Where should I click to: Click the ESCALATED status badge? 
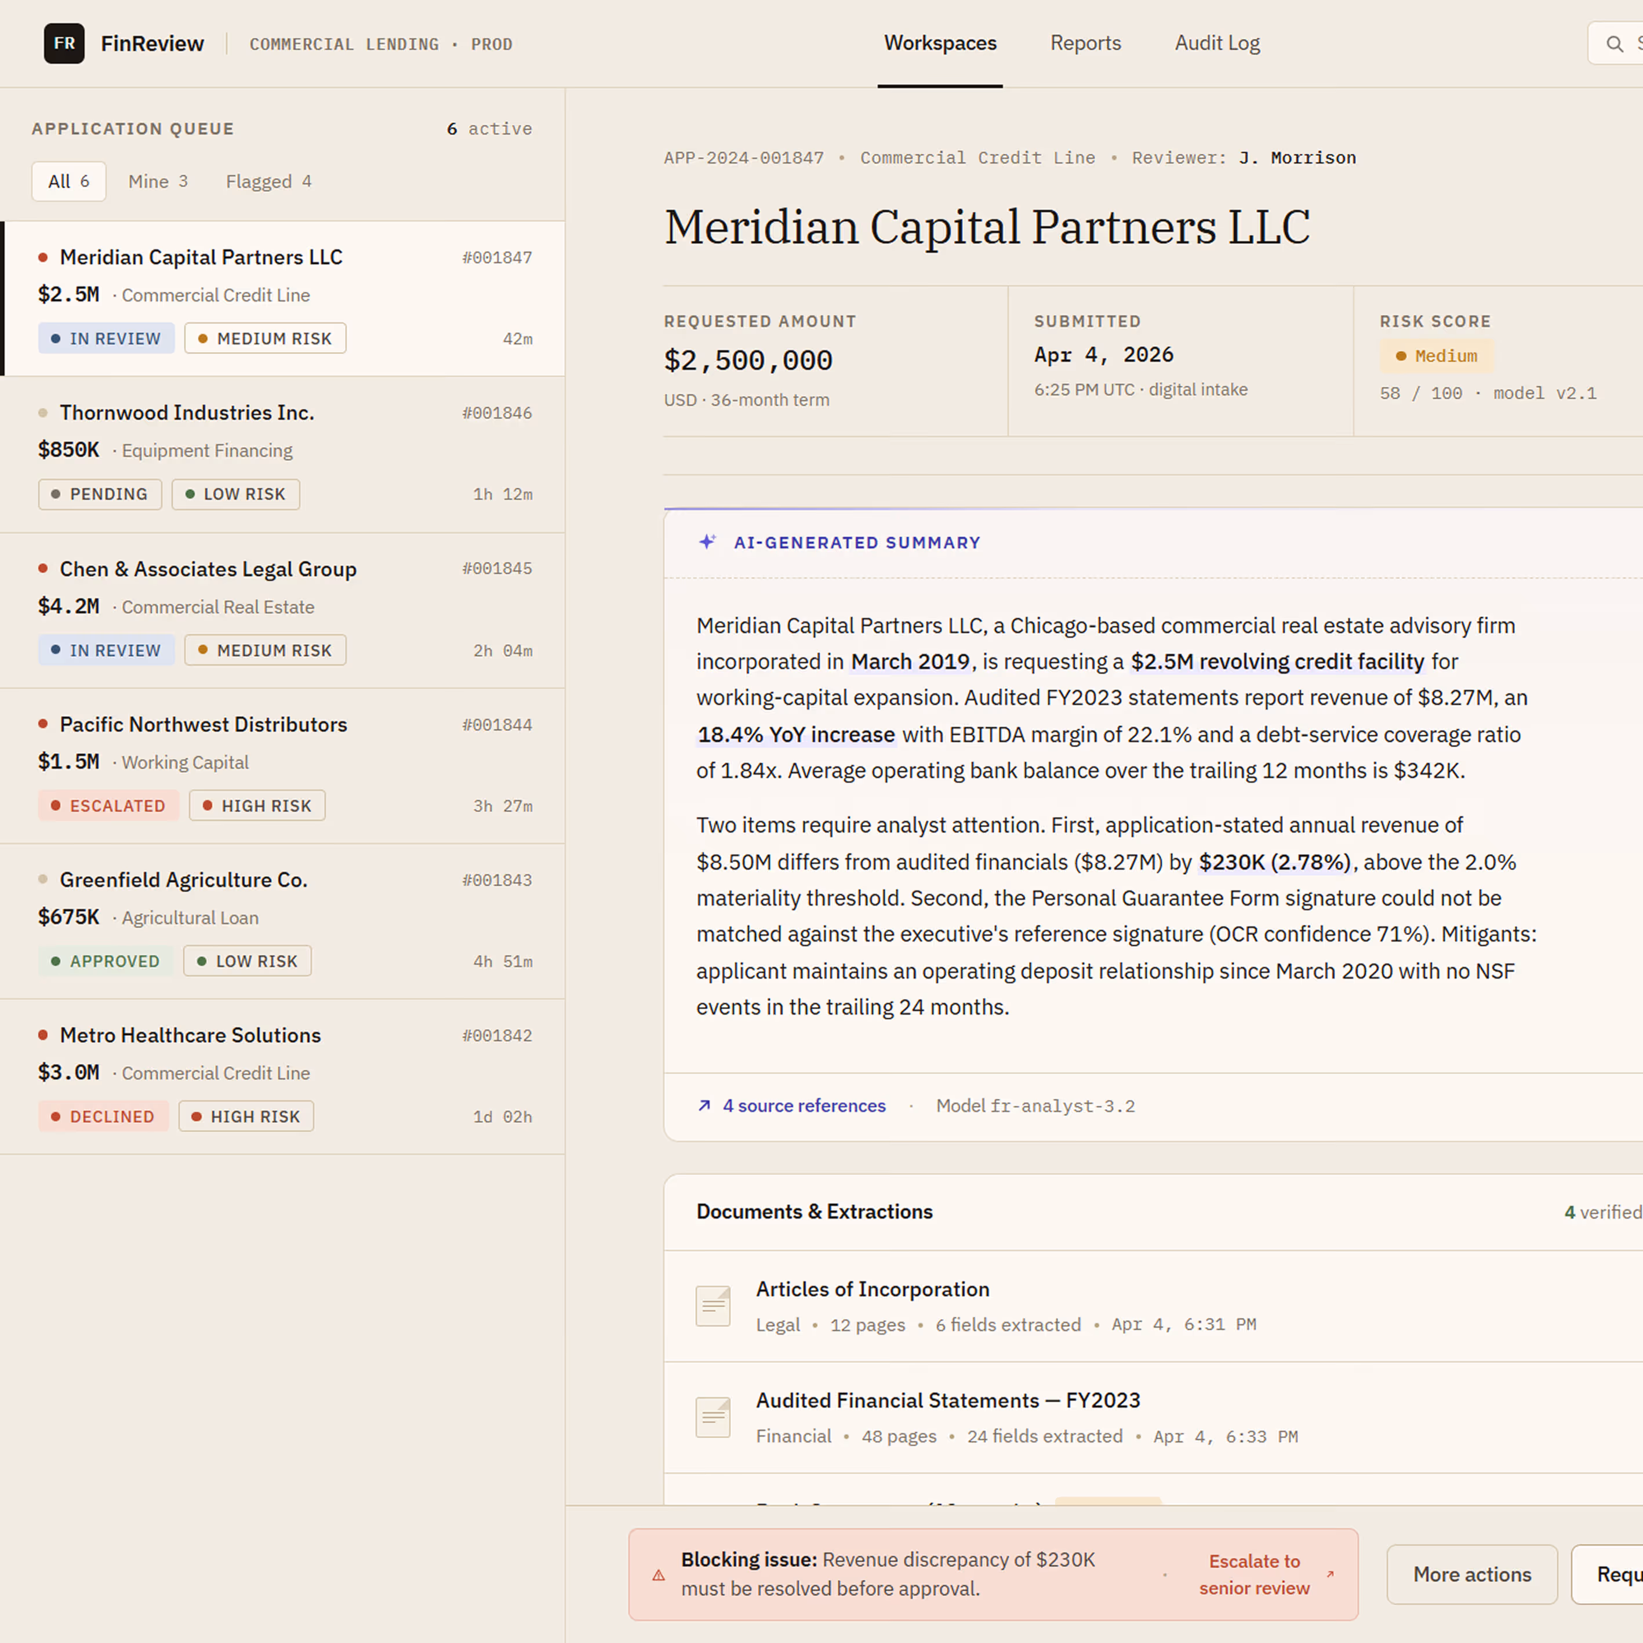coord(108,805)
